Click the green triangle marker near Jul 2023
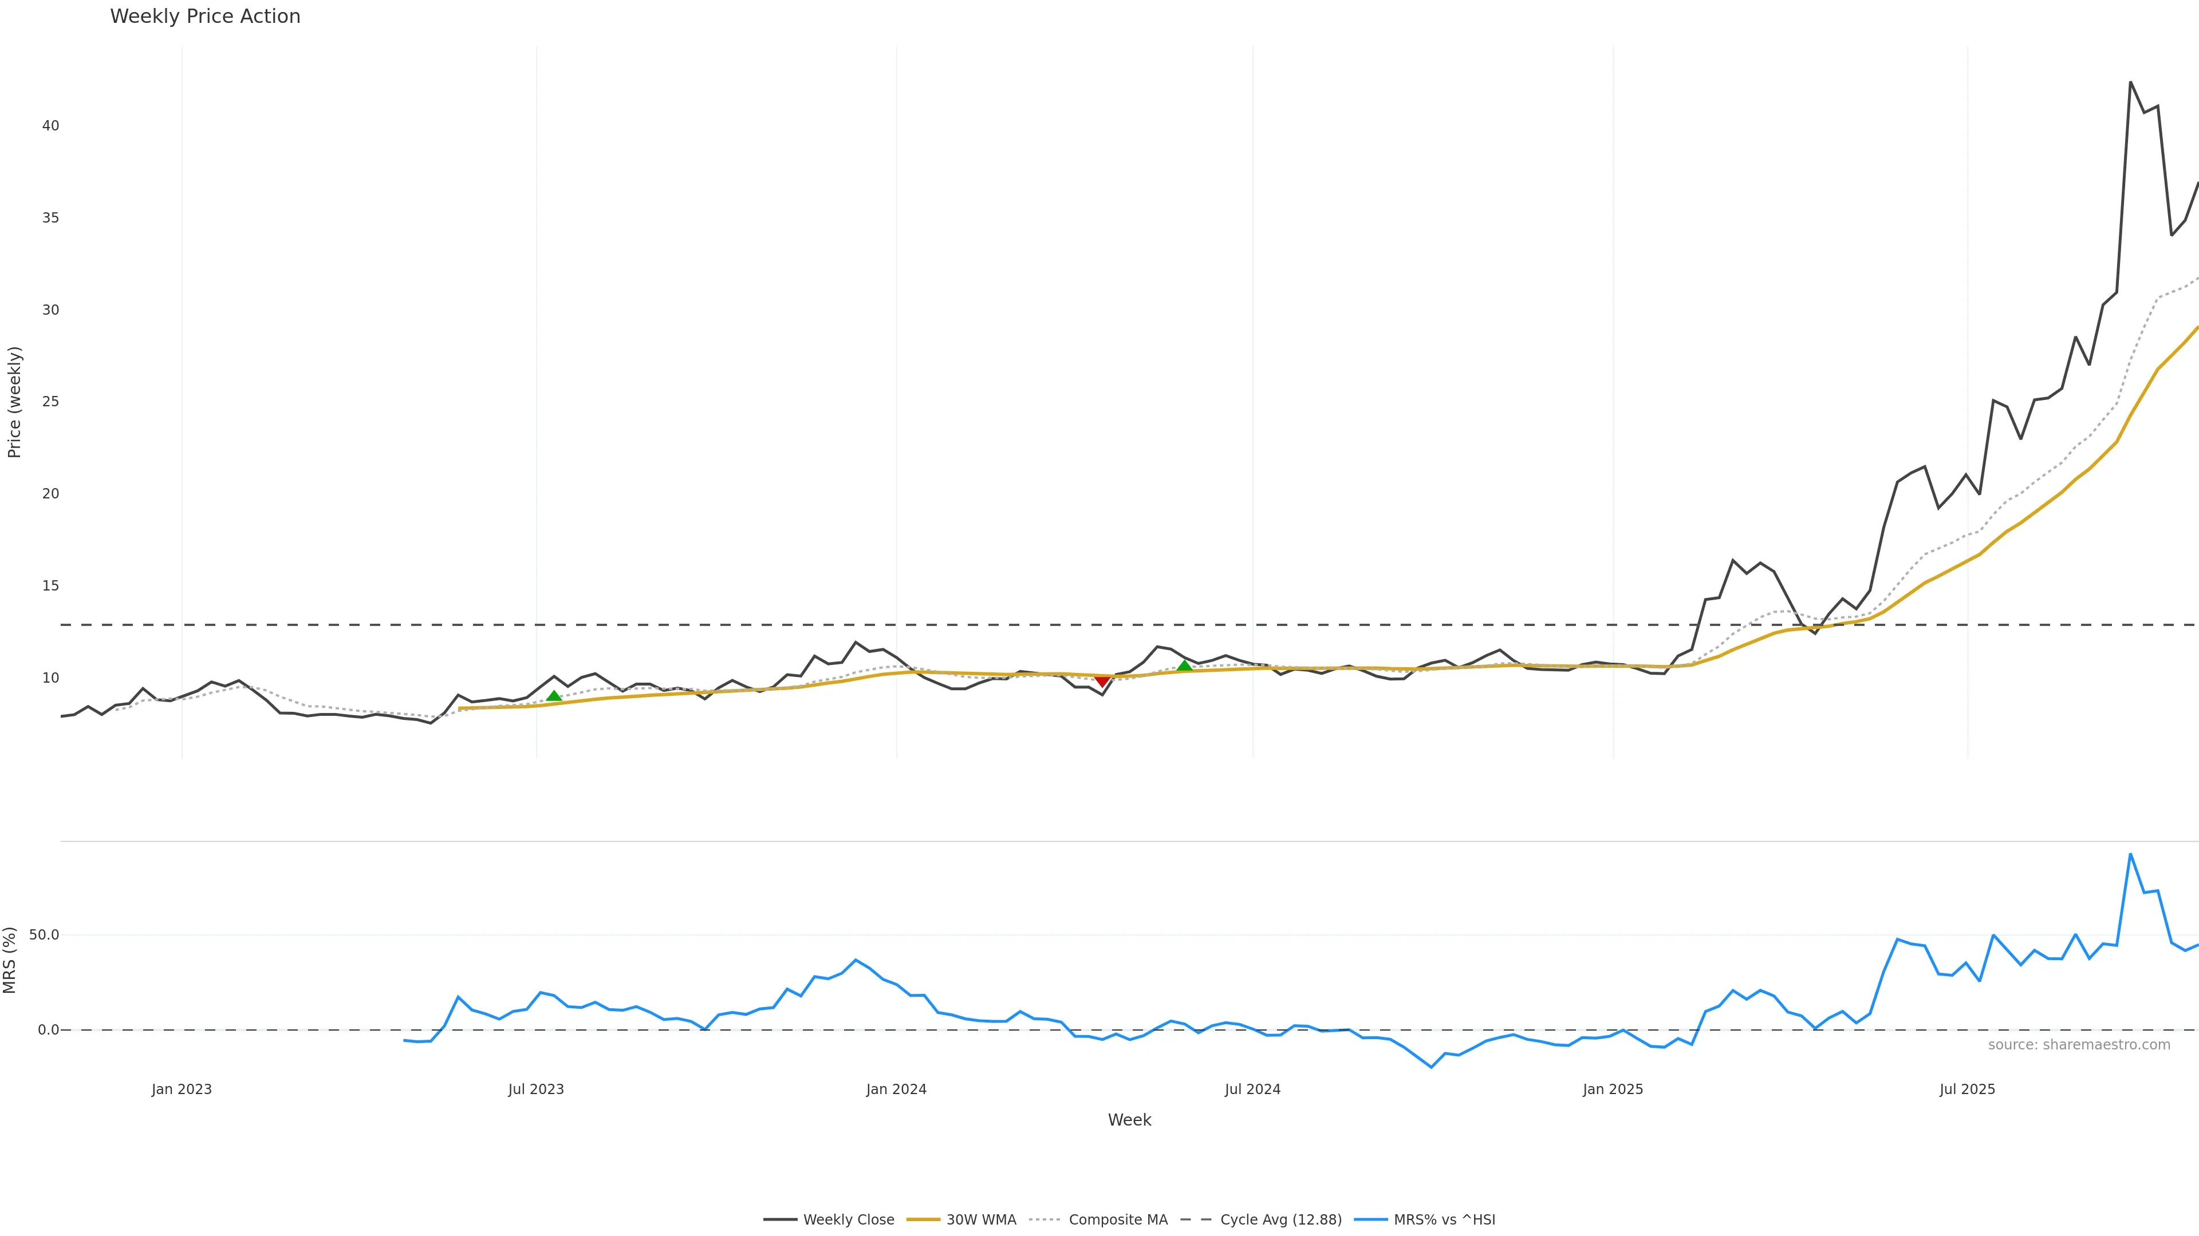The width and height of the screenshot is (2199, 1236). click(x=554, y=696)
